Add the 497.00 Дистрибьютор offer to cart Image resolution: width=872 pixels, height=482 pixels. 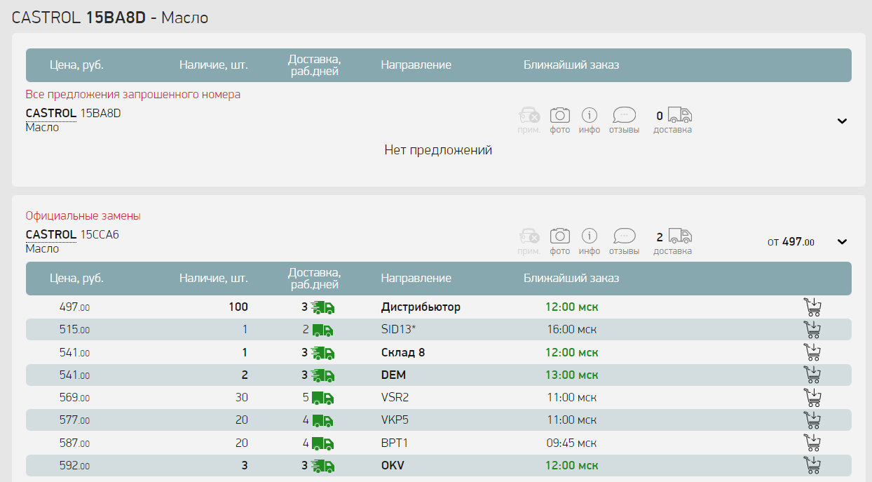pos(812,307)
